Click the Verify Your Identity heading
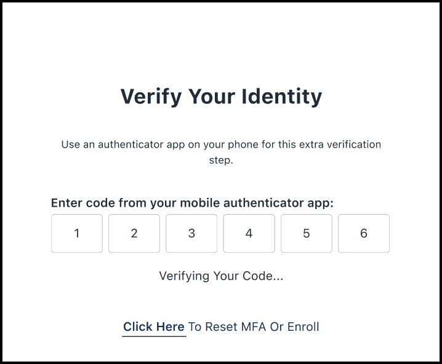The image size is (442, 364). [x=221, y=97]
